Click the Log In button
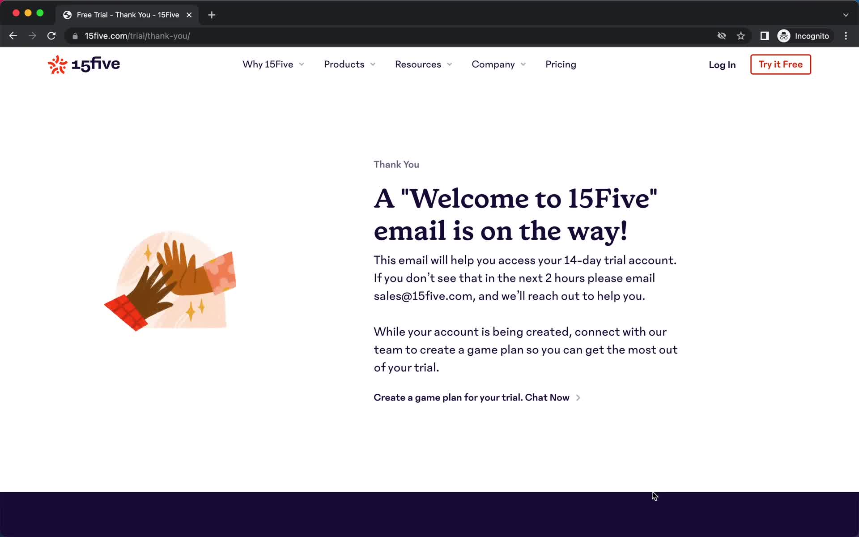The width and height of the screenshot is (859, 537). tap(722, 64)
